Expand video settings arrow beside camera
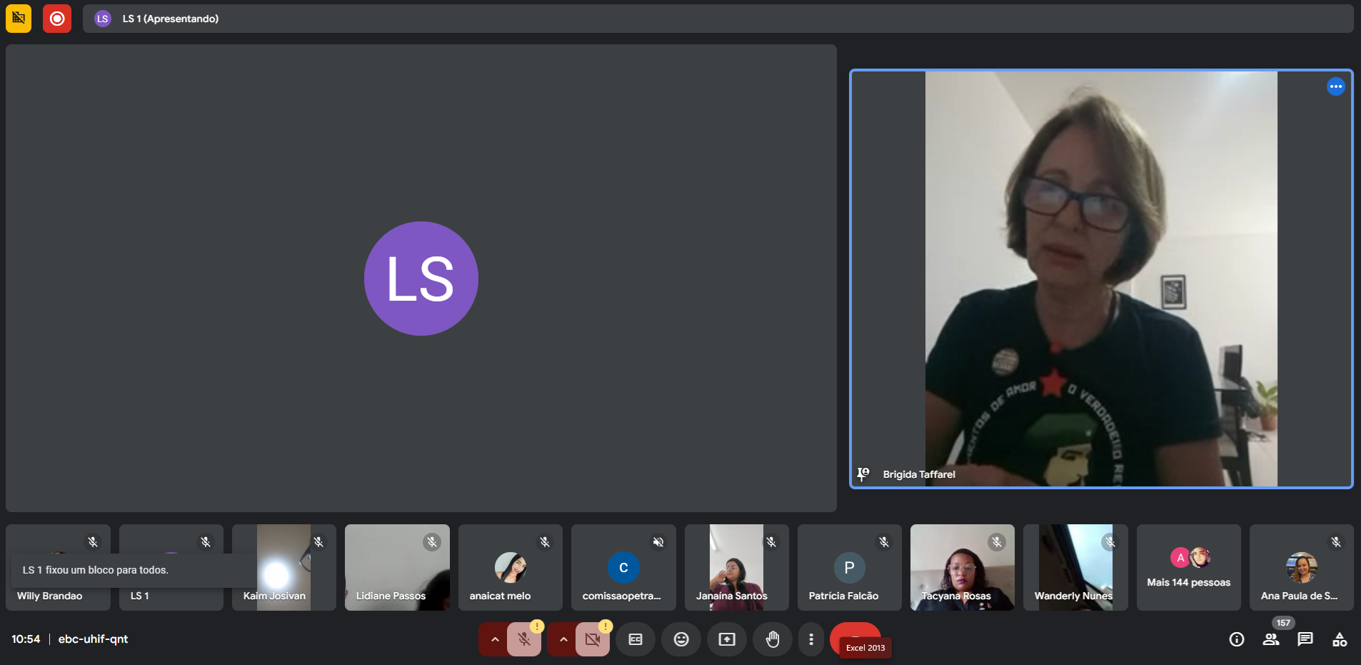Viewport: 1361px width, 665px height. pyautogui.click(x=563, y=639)
